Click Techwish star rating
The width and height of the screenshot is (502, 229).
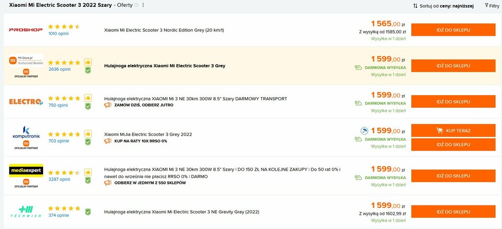(64, 208)
